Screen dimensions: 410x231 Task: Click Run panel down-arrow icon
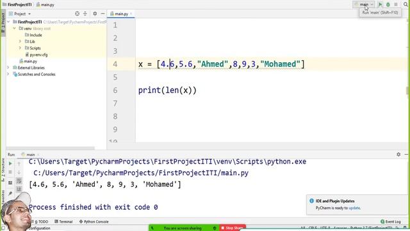(19, 173)
